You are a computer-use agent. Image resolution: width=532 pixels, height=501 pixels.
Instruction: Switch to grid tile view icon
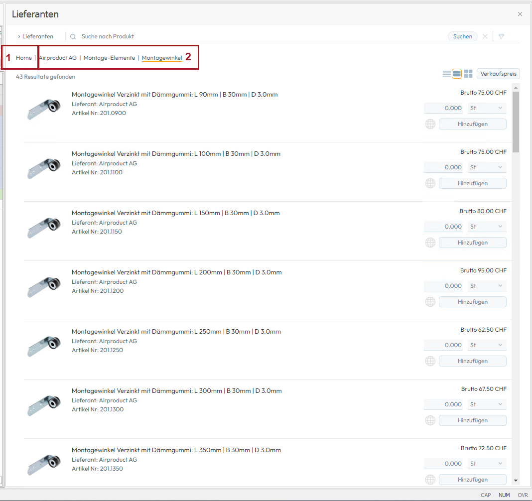click(468, 74)
